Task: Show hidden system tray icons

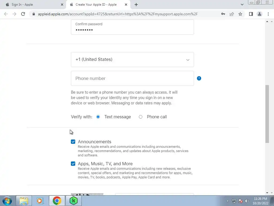Action: pos(227,201)
